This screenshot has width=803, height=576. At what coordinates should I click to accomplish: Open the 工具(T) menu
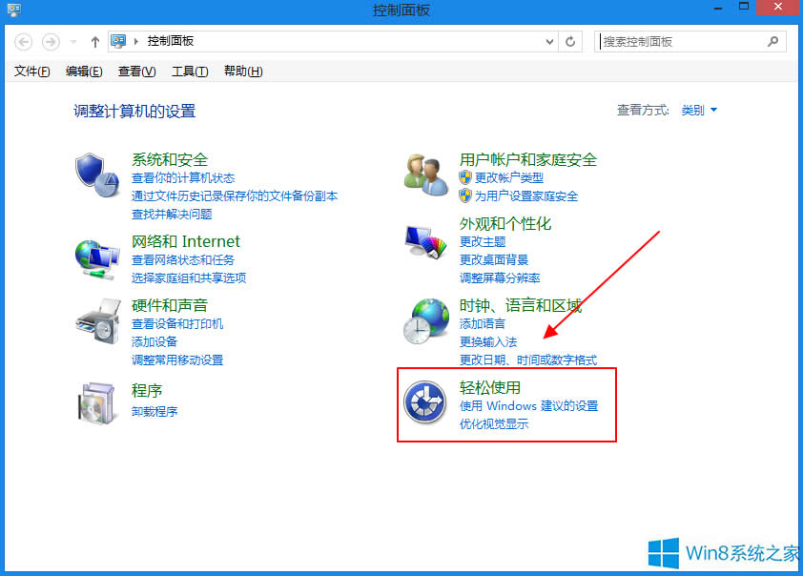click(x=190, y=71)
